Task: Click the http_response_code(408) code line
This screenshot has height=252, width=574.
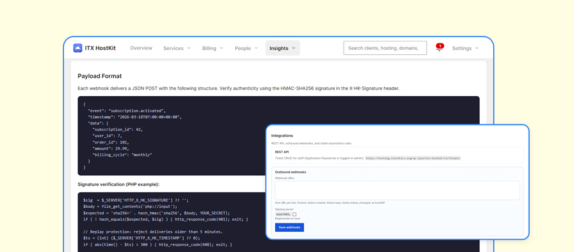Action: 158,244
